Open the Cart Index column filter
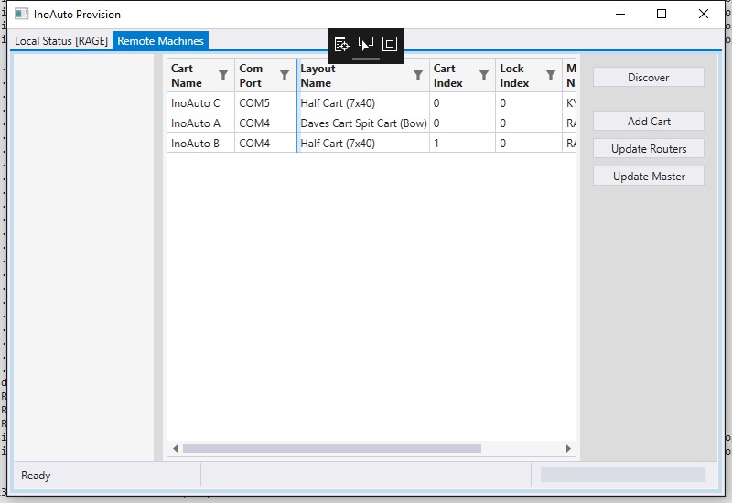This screenshot has width=732, height=503. click(x=484, y=75)
